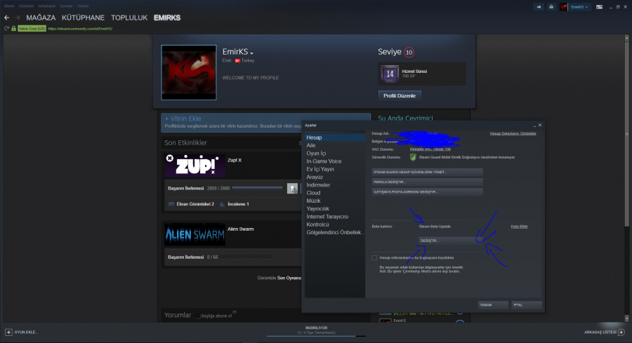The width and height of the screenshot is (632, 343).
Task: Confirm settings with TAMAM
Action: 492,304
